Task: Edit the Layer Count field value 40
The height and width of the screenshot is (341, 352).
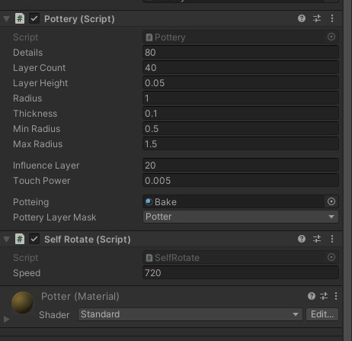Action: click(x=241, y=68)
